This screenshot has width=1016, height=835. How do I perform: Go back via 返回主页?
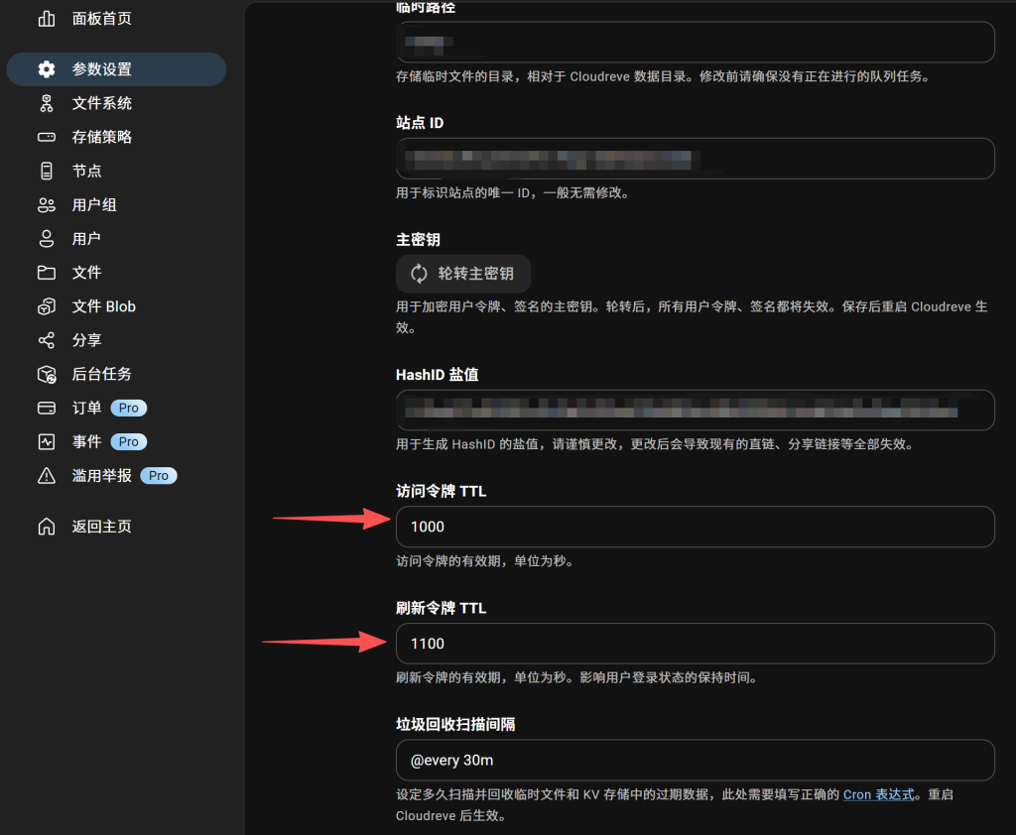[x=101, y=527]
